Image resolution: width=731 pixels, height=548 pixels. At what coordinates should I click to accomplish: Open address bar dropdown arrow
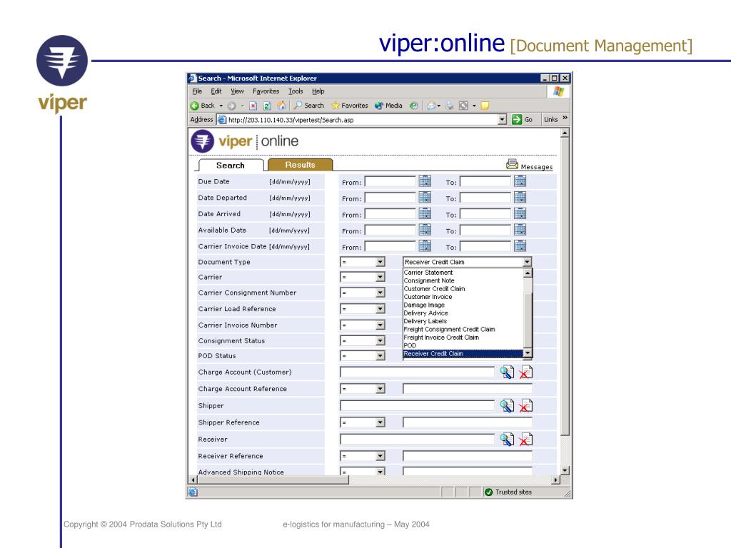click(x=502, y=120)
